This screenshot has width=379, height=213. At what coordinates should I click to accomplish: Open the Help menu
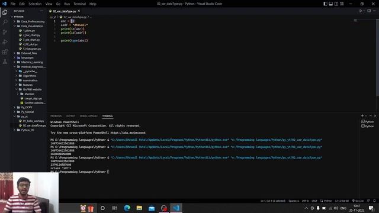[93, 4]
